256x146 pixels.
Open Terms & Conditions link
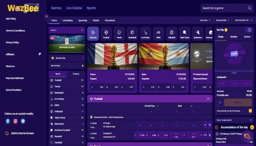tap(15, 31)
